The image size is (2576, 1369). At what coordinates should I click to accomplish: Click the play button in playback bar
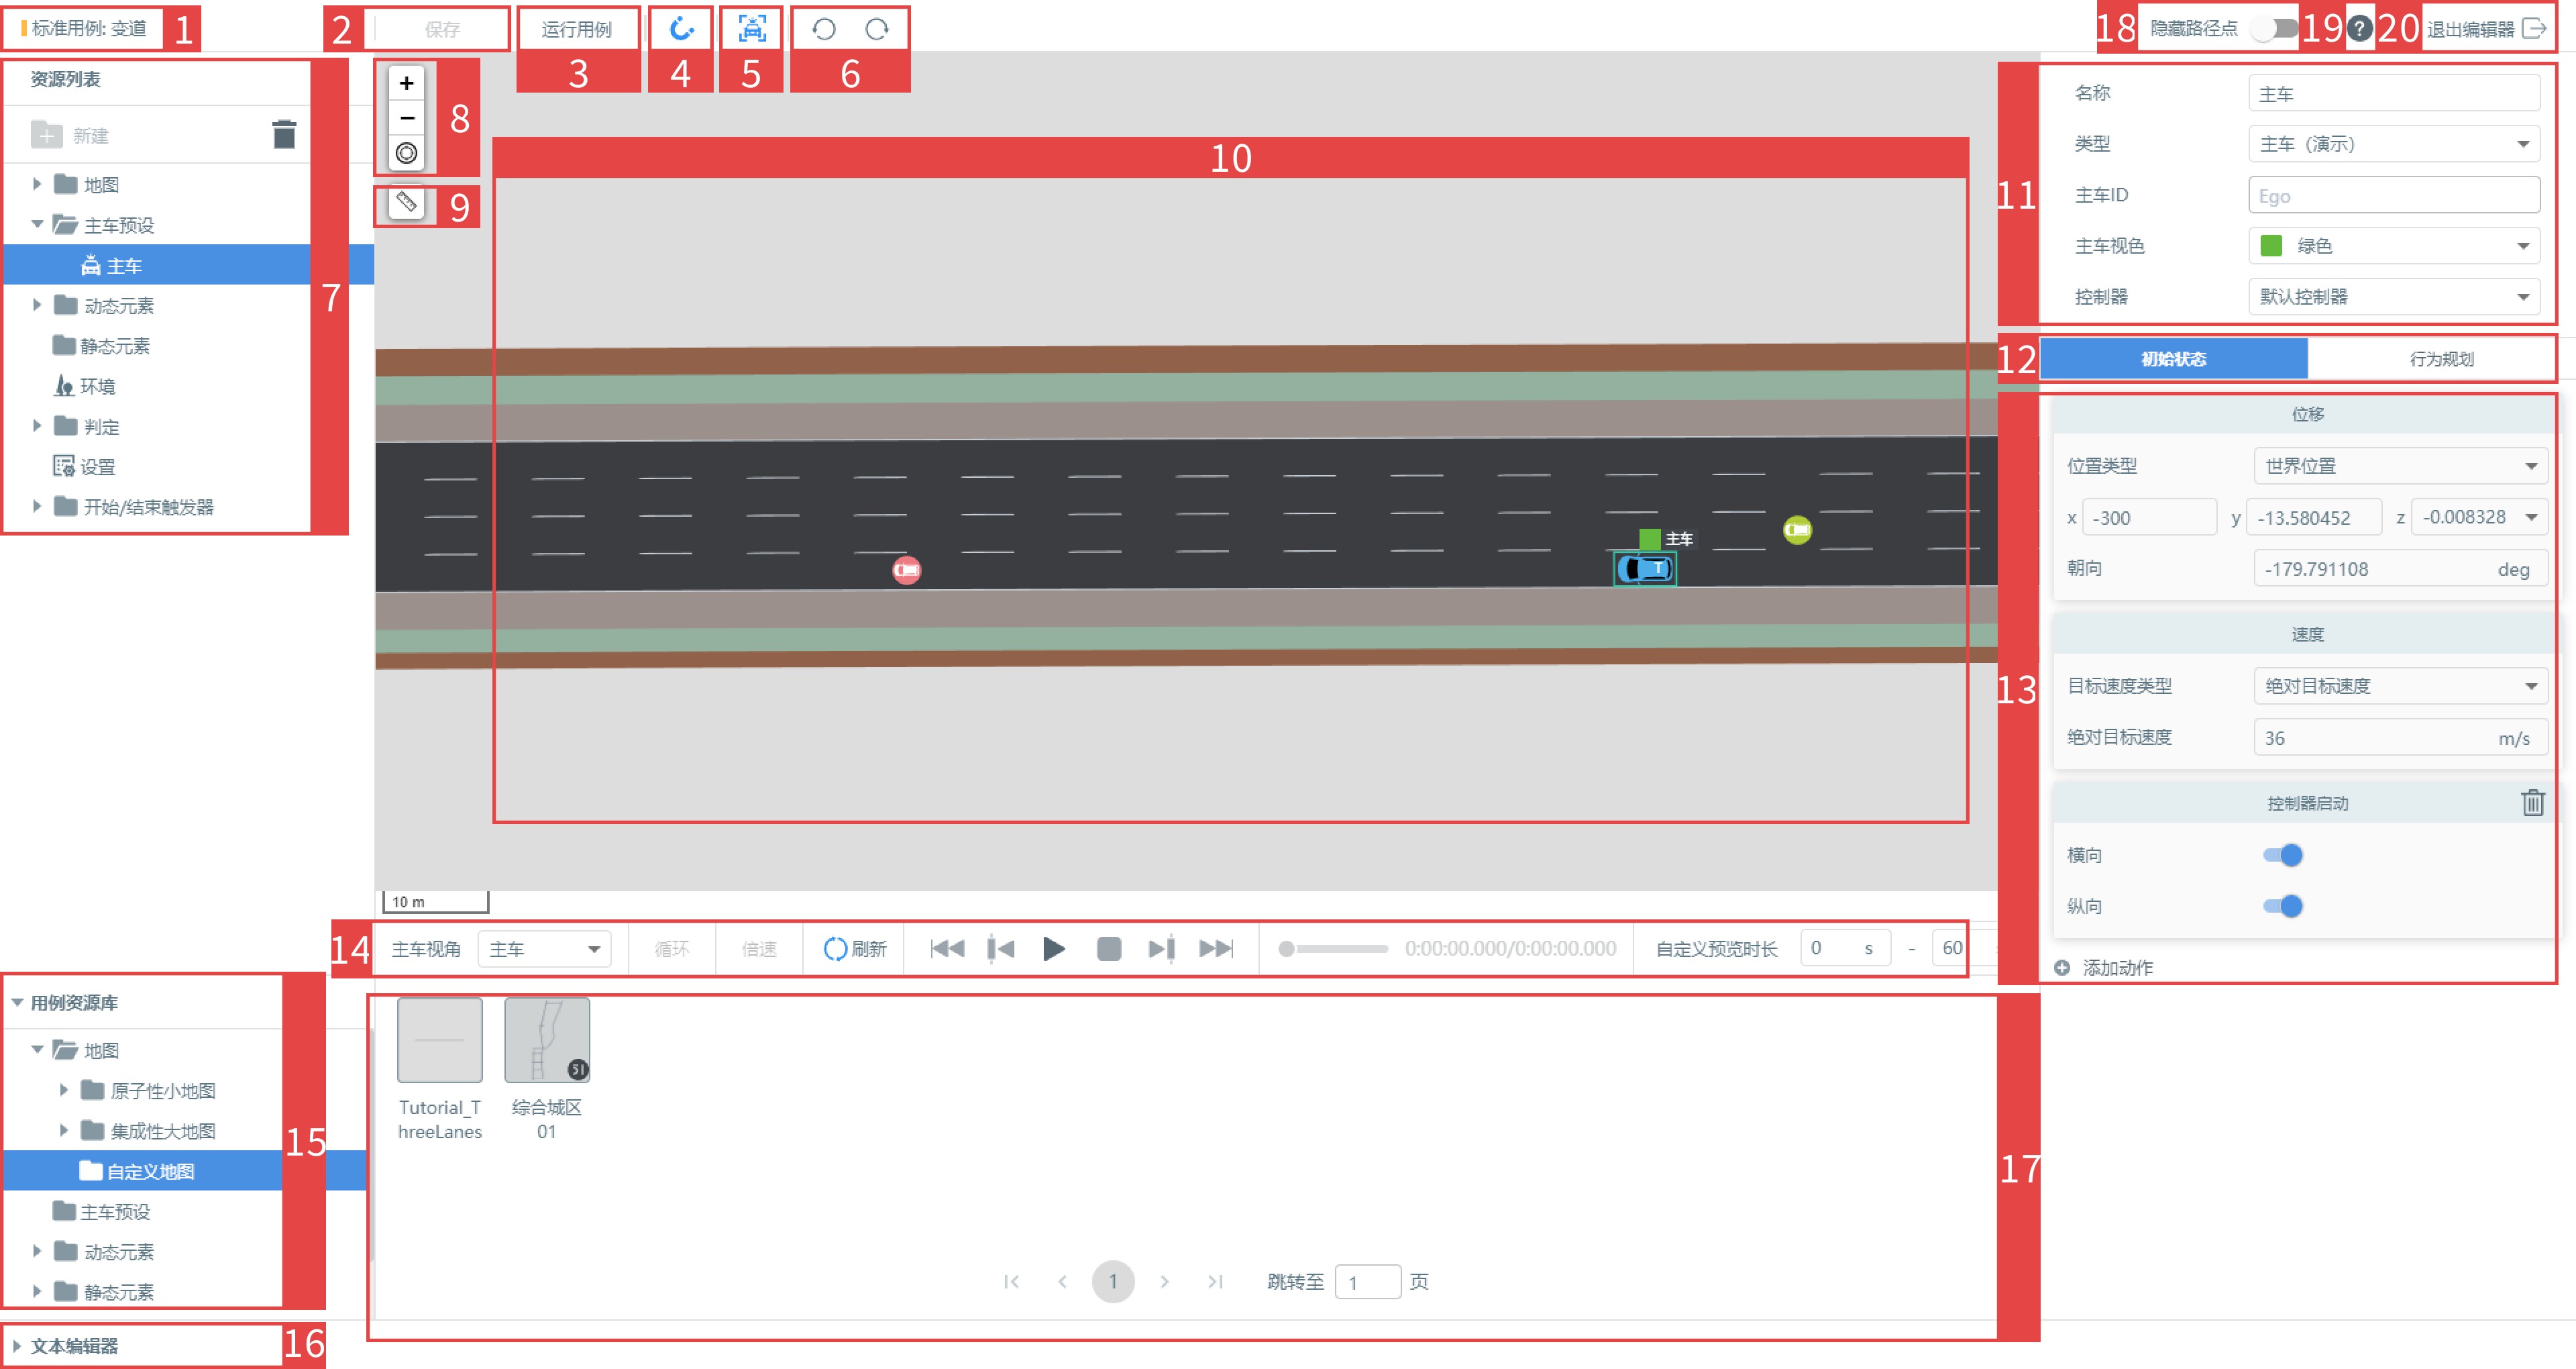tap(1053, 948)
